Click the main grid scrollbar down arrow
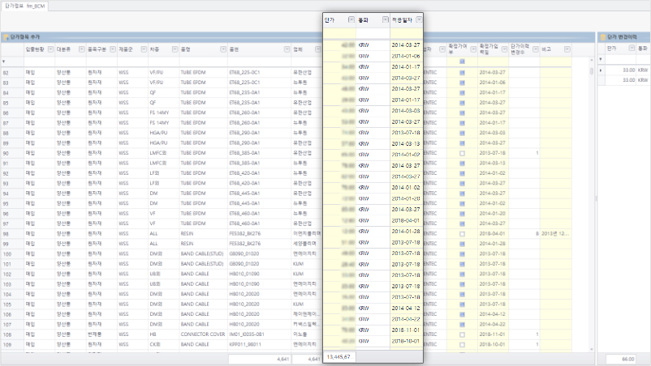 (x=592, y=349)
